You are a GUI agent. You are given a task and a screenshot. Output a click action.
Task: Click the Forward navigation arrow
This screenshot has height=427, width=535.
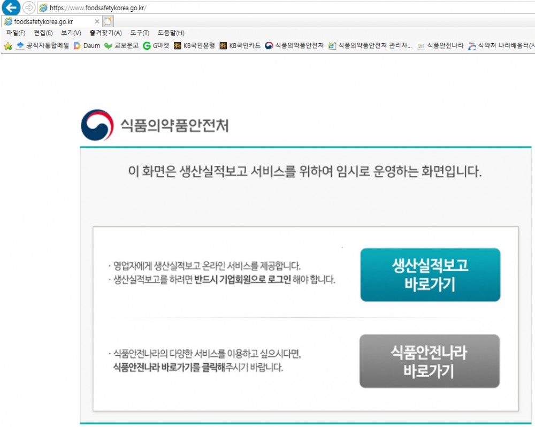coord(29,7)
